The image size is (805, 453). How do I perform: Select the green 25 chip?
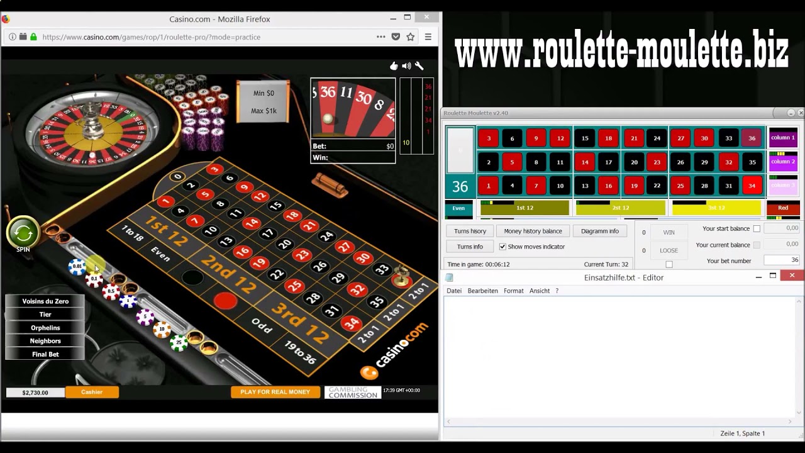click(179, 342)
